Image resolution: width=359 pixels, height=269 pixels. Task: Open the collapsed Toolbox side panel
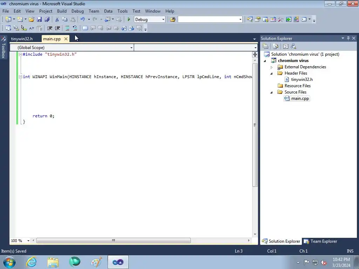[x=4, y=47]
